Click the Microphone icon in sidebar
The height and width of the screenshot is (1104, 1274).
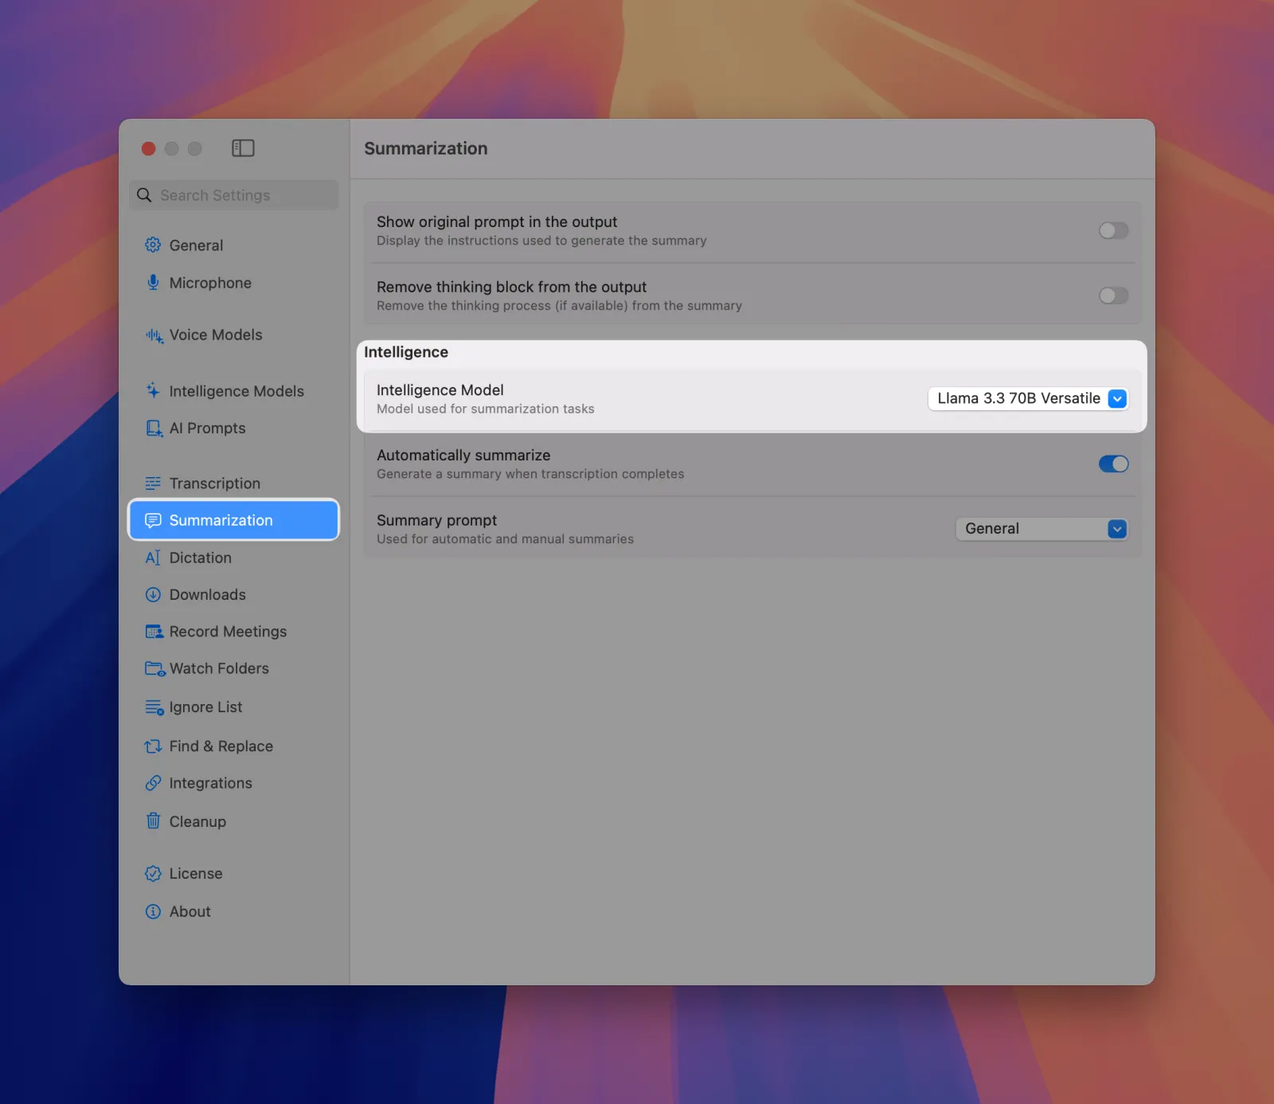(153, 283)
